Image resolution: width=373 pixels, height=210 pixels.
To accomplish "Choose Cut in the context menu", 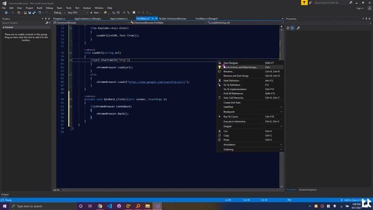I will [x=249, y=131].
